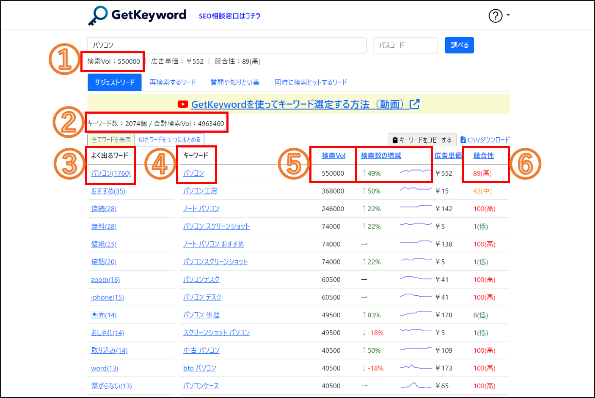The width and height of the screenshot is (595, 398).
Task: Click the 調べる search button
Action: (x=459, y=45)
